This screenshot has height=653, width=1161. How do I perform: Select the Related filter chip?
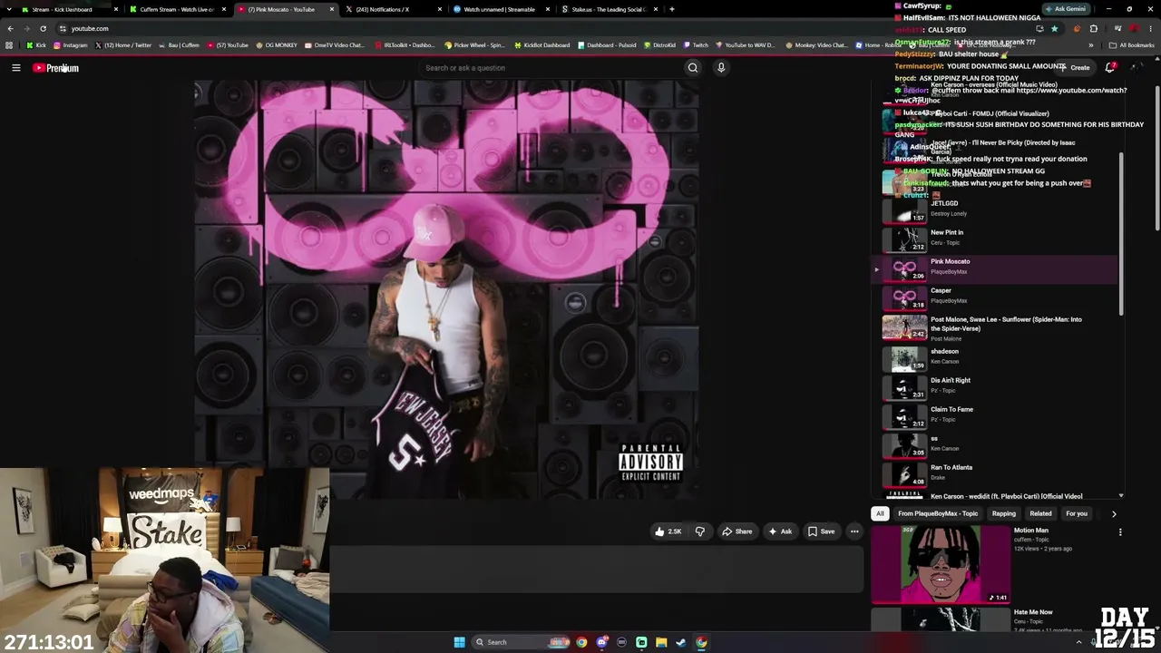click(x=1040, y=513)
